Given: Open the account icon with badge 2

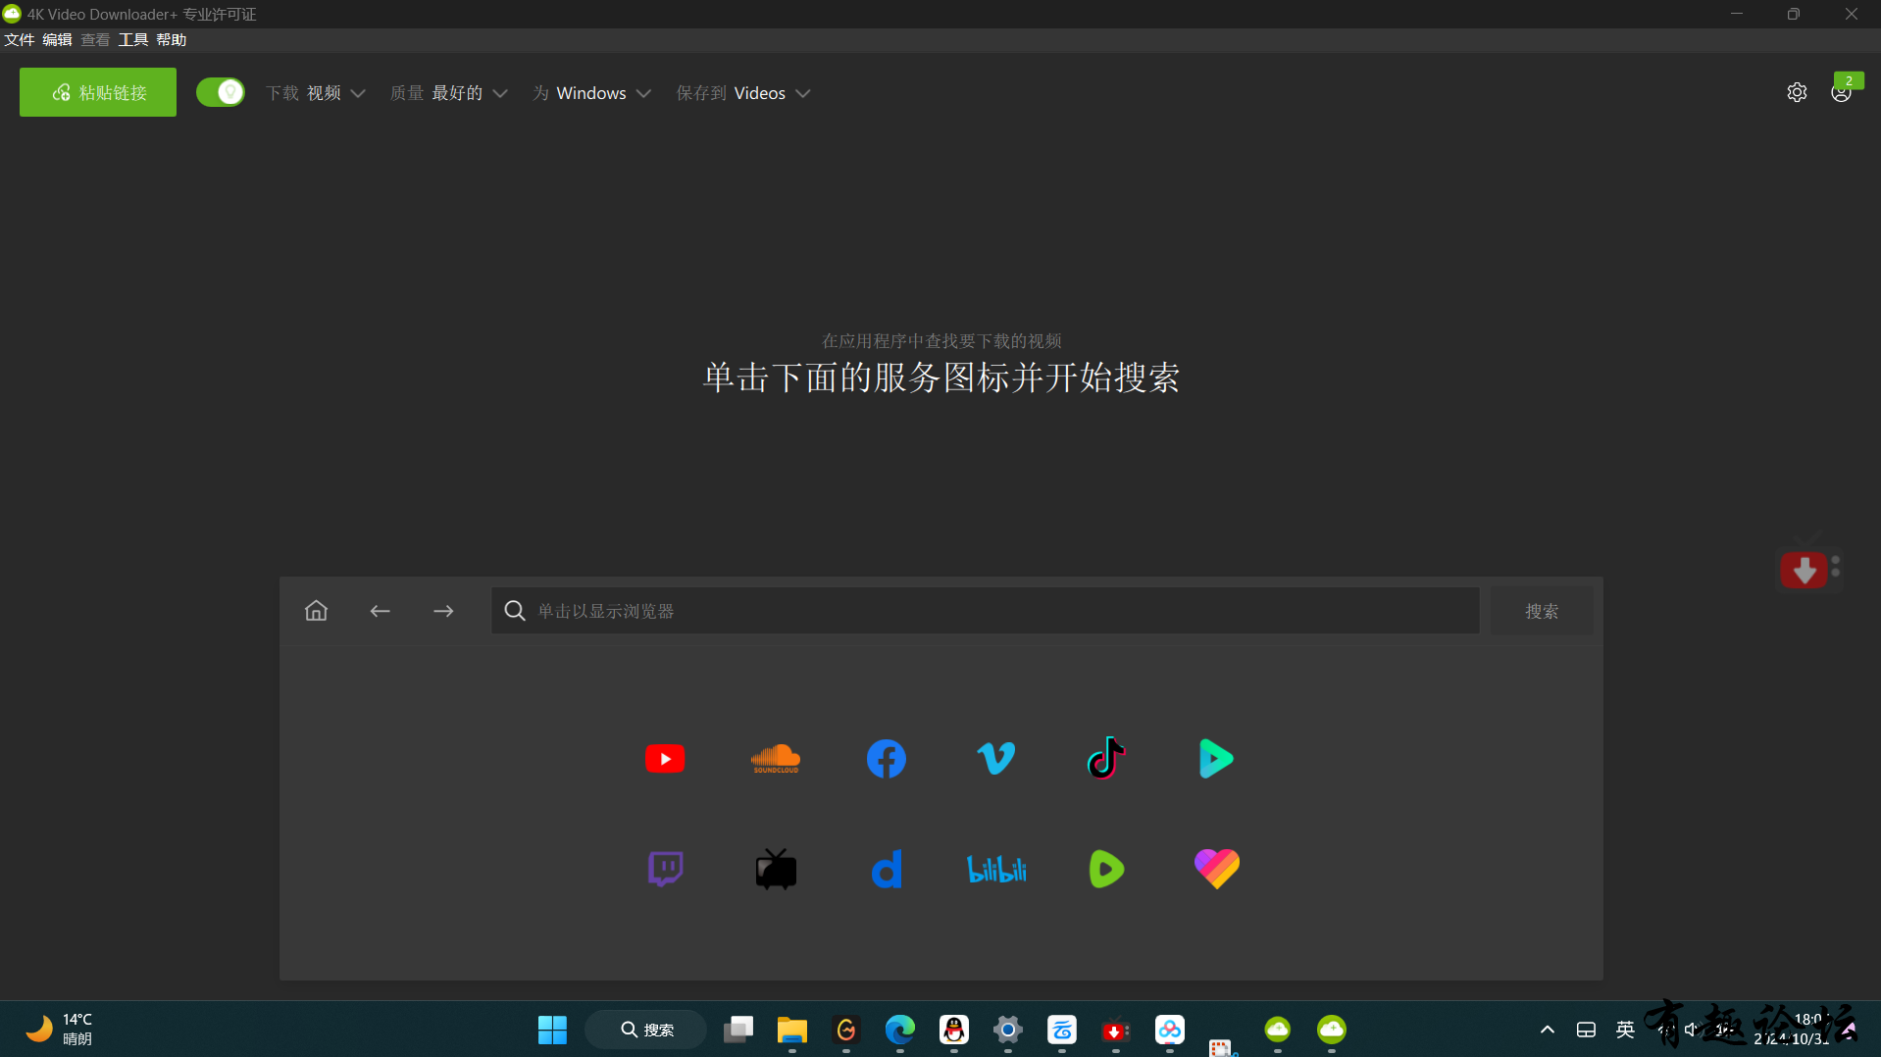Looking at the screenshot, I should (1842, 91).
